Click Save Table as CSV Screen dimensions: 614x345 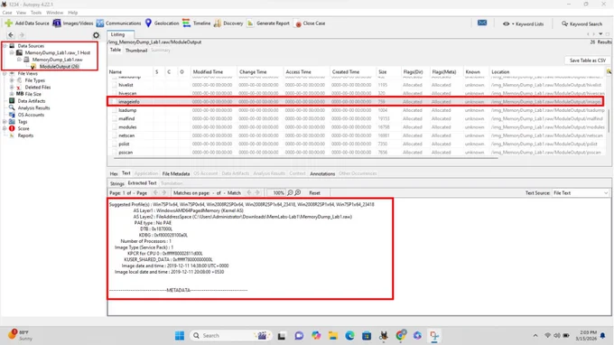point(588,61)
